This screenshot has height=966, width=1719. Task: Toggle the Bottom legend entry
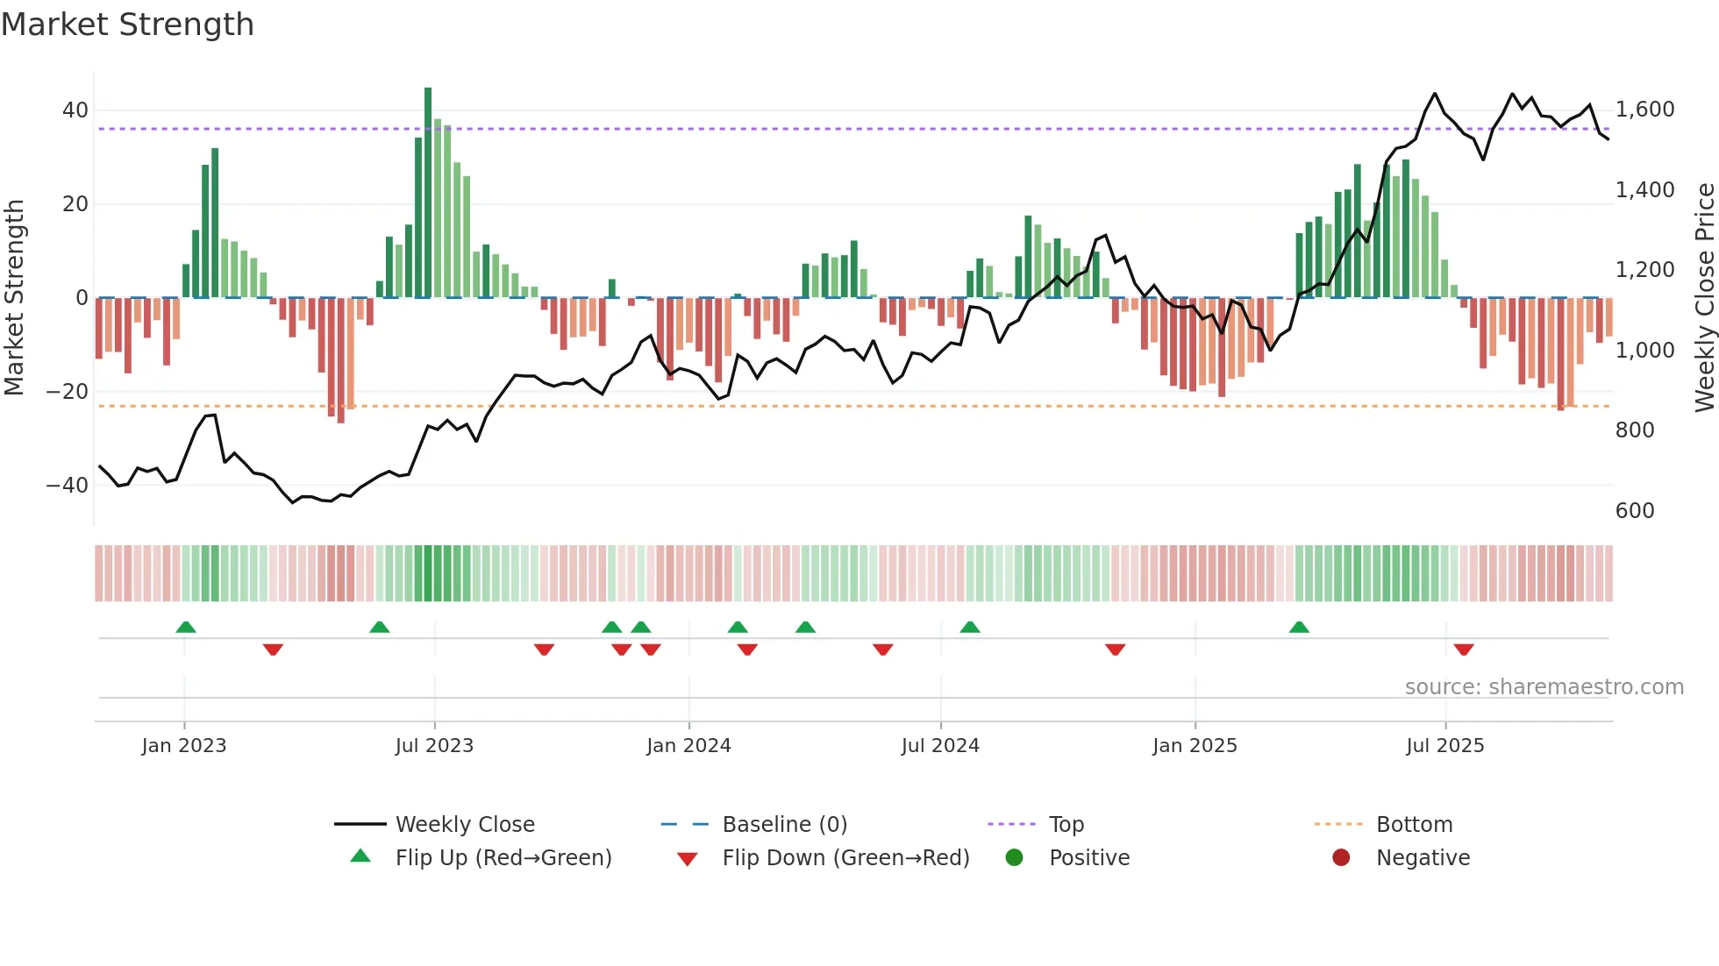(1384, 824)
